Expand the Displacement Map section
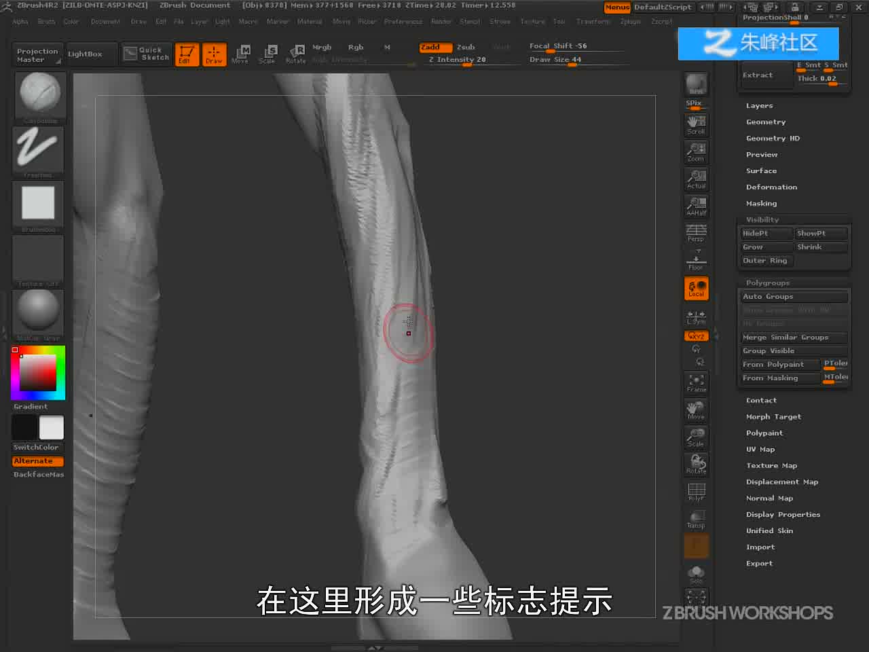This screenshot has height=652, width=869. tap(781, 482)
